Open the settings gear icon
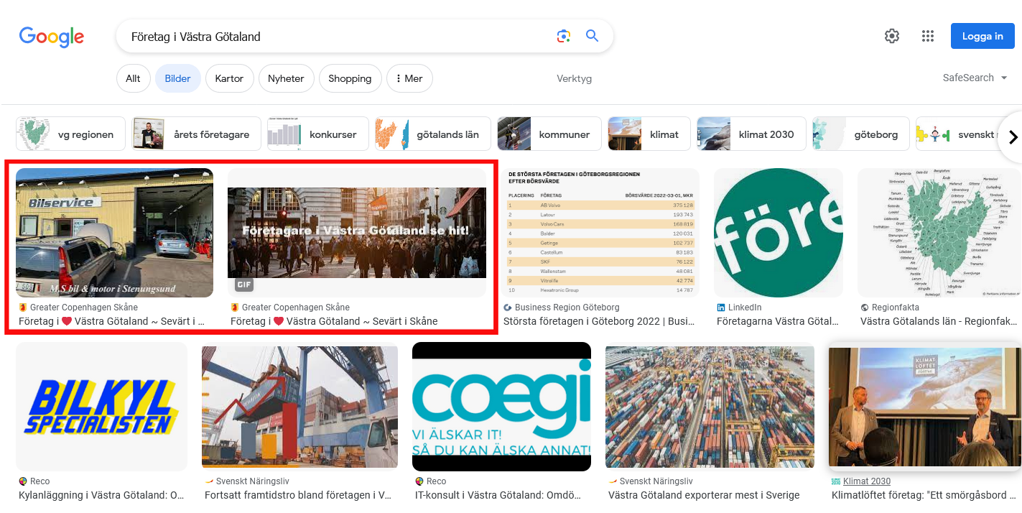The image size is (1022, 513). click(x=892, y=36)
